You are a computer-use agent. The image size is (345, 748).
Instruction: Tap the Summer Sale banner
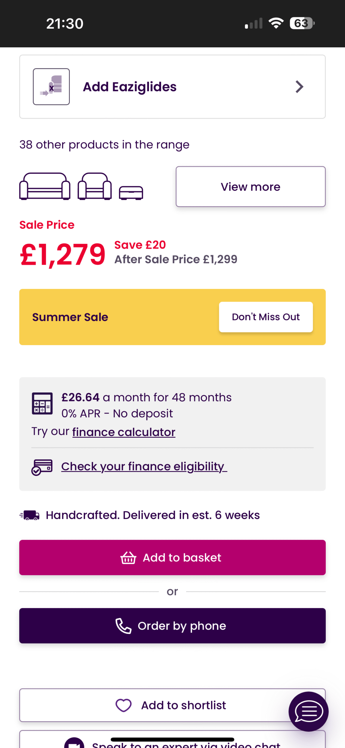coord(172,317)
